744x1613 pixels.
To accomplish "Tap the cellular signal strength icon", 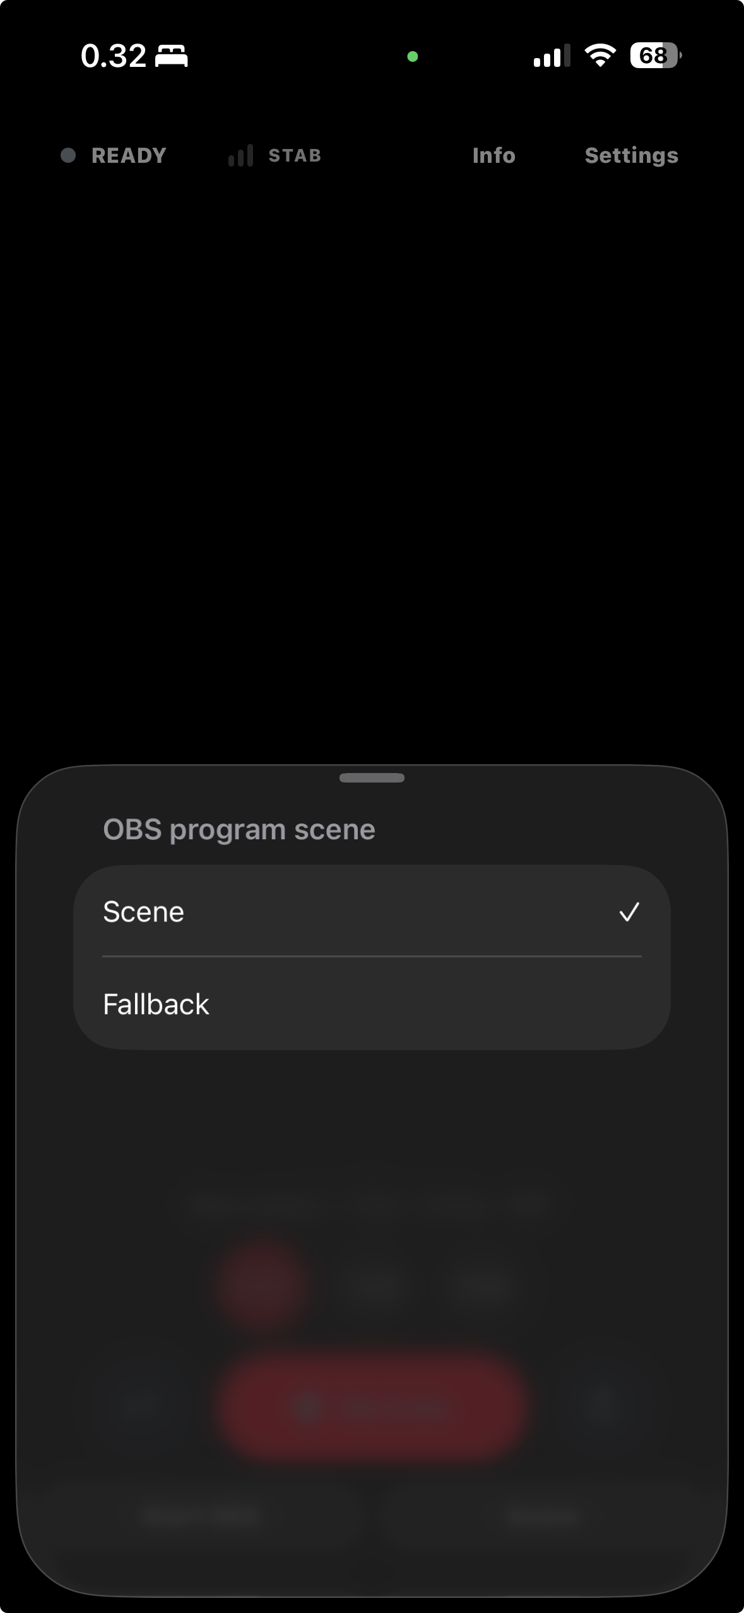I will click(x=552, y=56).
